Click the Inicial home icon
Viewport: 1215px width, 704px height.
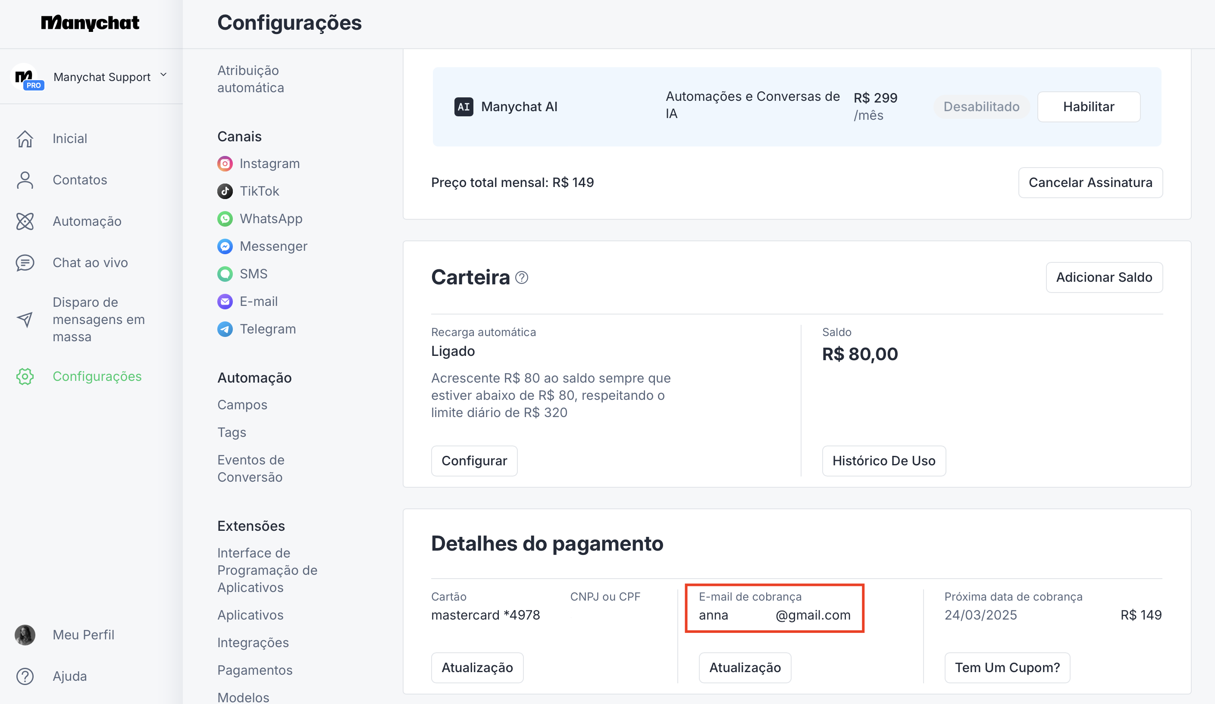tap(25, 139)
